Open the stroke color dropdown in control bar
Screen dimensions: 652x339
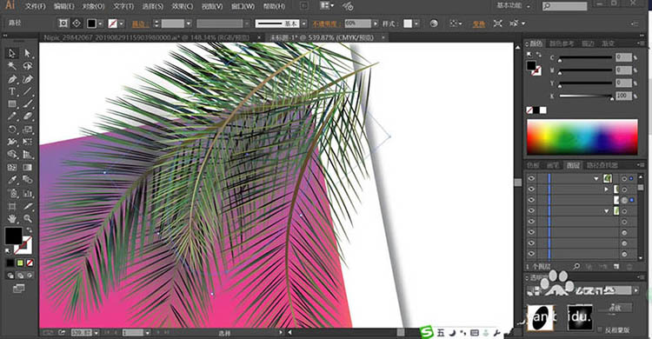pos(122,23)
